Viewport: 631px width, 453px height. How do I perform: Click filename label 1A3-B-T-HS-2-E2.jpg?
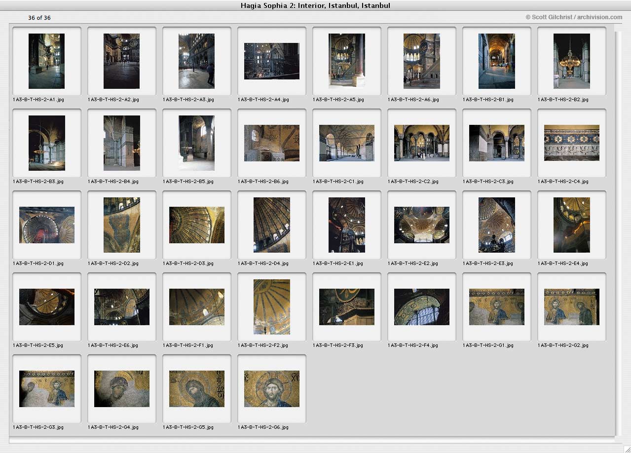413,264
